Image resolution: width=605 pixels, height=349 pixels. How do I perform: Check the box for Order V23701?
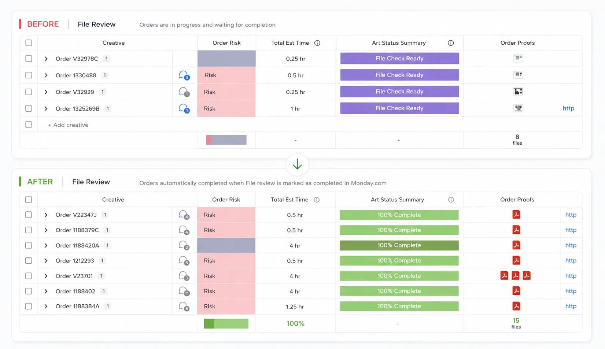(29, 276)
